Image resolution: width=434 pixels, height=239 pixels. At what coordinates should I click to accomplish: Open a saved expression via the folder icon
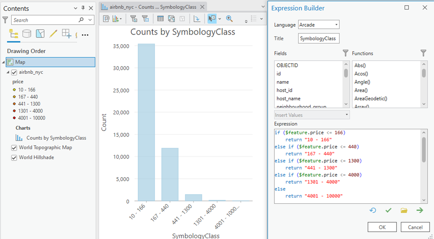(404, 210)
